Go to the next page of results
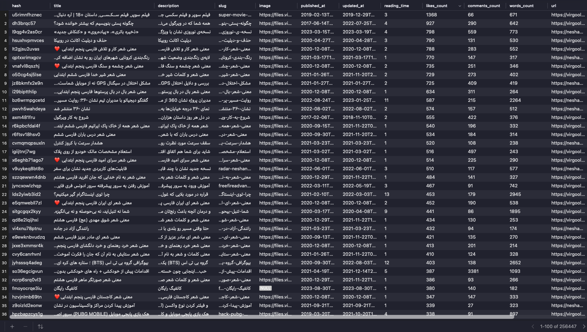587x332 pixels. point(584,326)
